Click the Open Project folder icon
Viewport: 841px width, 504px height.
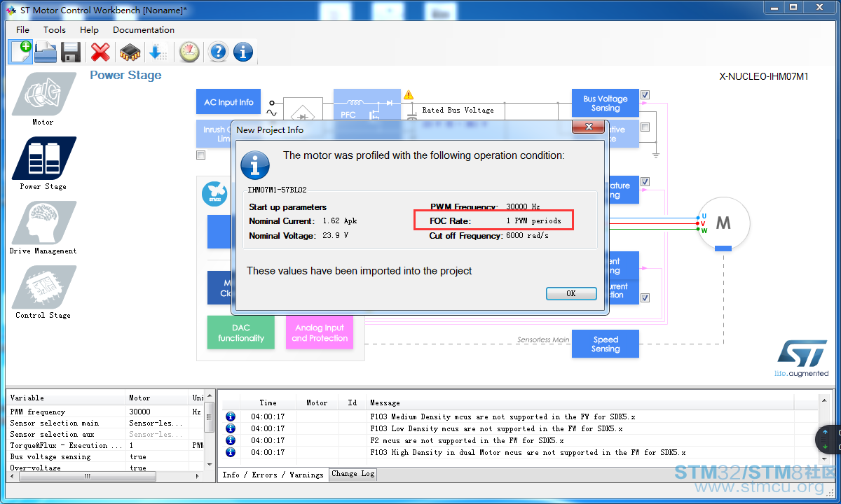46,52
